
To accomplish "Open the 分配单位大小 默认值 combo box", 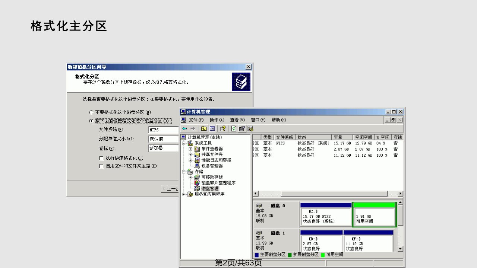I will point(164,139).
